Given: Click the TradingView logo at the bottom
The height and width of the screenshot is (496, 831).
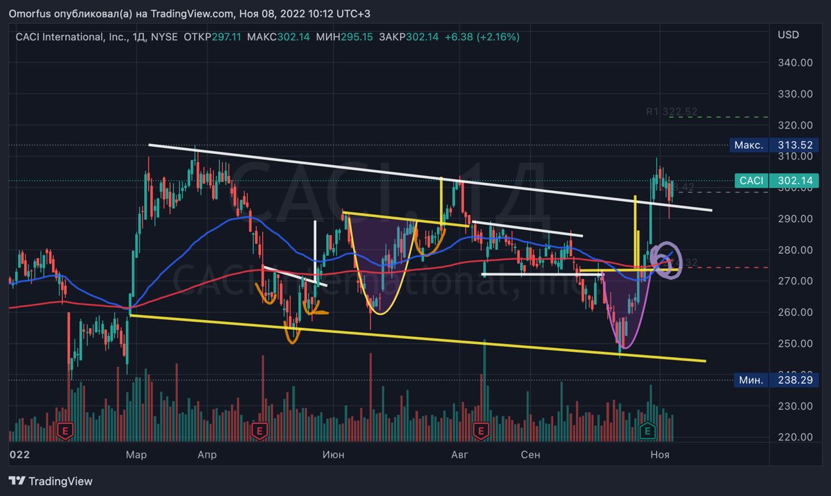Looking at the screenshot, I should (51, 481).
